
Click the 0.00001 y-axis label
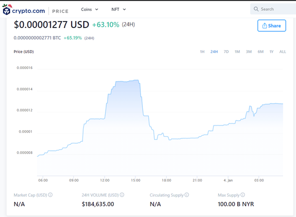click(25, 131)
